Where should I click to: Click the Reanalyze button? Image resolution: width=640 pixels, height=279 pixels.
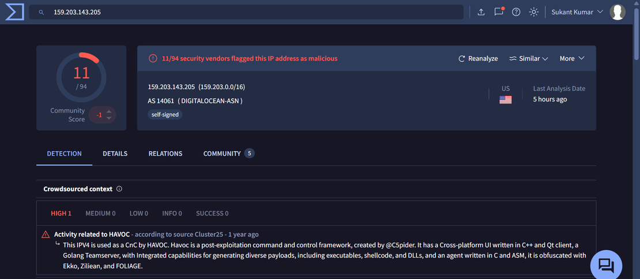478,58
